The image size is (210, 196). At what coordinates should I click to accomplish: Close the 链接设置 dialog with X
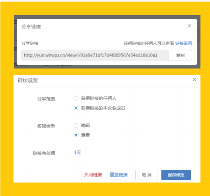pyautogui.click(x=194, y=80)
